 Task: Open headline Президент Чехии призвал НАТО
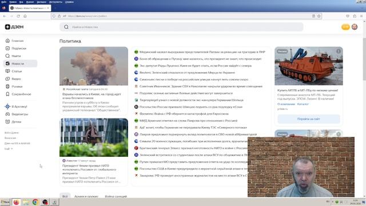coord(89,169)
